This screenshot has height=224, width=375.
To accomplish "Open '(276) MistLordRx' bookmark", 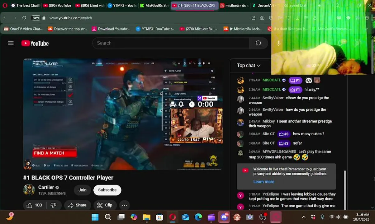I will [x=198, y=29].
